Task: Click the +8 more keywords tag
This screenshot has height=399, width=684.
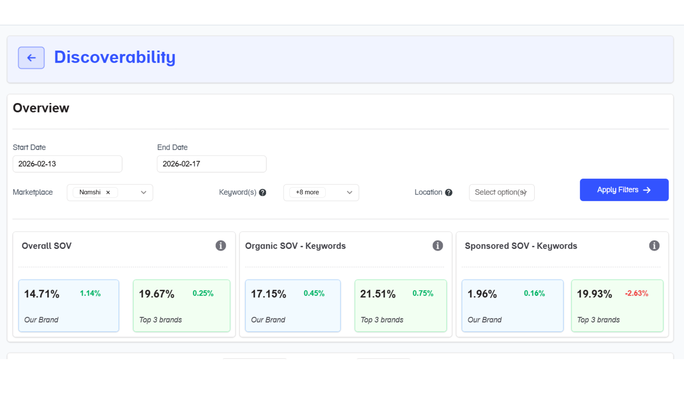Action: [x=307, y=192]
